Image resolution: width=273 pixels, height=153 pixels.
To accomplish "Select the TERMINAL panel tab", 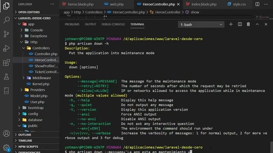I will (137, 24).
